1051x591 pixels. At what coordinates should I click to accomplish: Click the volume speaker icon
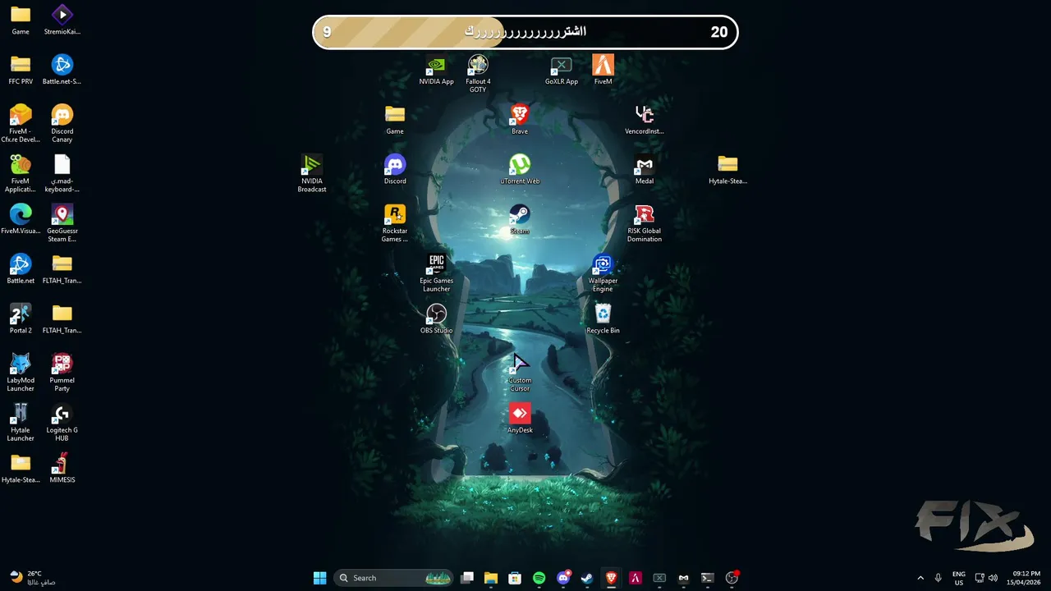(x=994, y=578)
